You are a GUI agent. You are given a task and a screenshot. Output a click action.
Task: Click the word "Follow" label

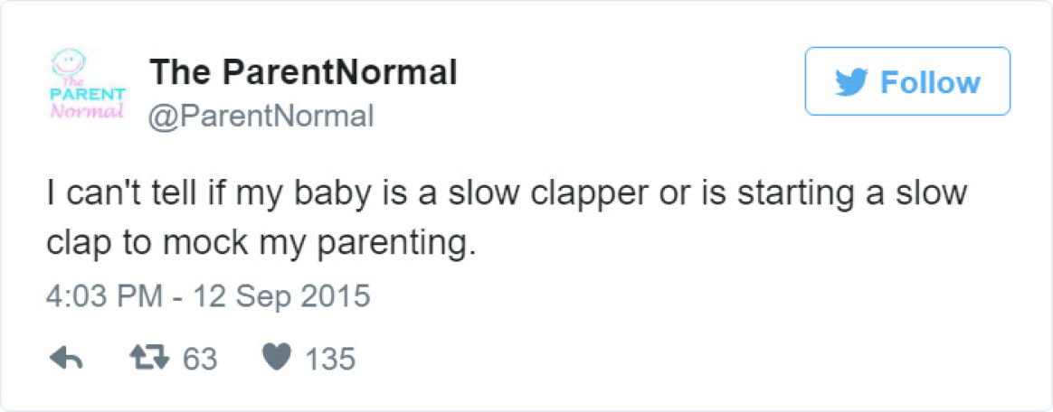[930, 82]
